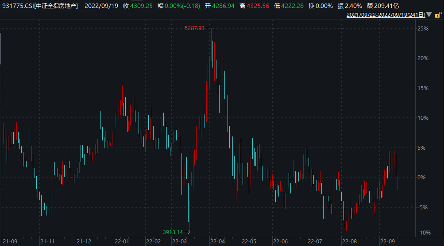Click the opening value 4286.94
Image resolution: width=444 pixels, height=246 pixels.
[x=224, y=6]
